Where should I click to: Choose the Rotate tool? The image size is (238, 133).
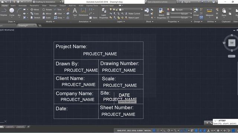tap(47, 10)
